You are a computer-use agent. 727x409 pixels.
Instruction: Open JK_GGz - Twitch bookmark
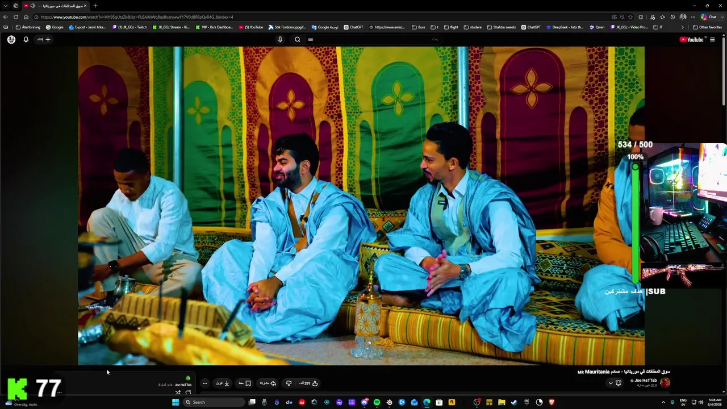(x=130, y=27)
